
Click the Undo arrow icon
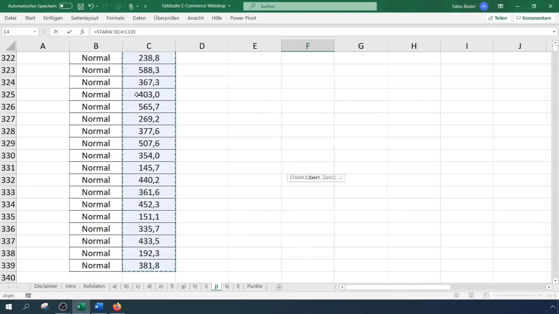tap(91, 6)
